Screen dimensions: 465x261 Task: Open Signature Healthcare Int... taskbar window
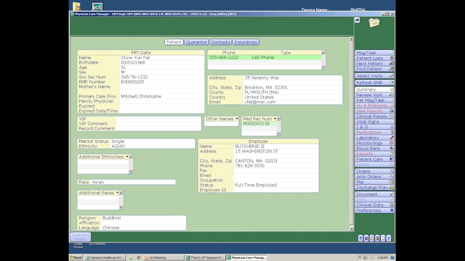tap(105, 258)
